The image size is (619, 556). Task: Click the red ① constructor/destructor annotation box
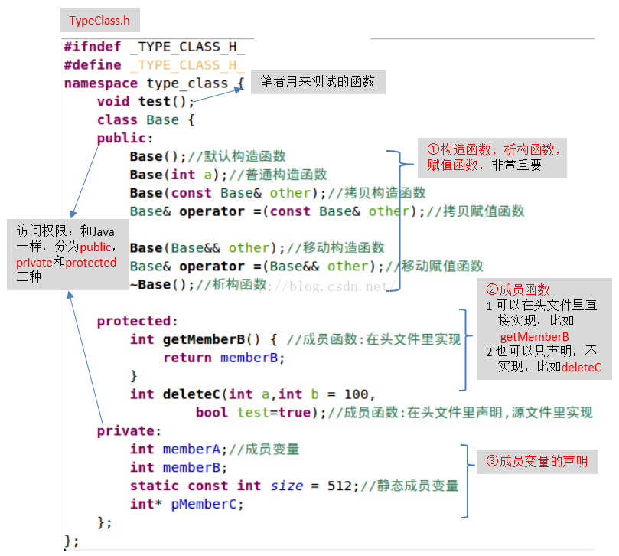(x=492, y=157)
